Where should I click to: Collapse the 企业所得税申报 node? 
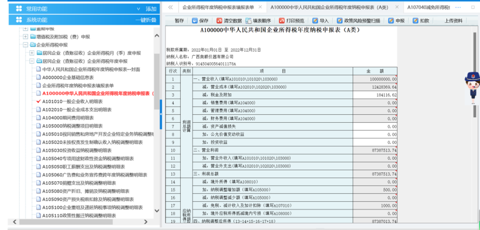click(25, 45)
